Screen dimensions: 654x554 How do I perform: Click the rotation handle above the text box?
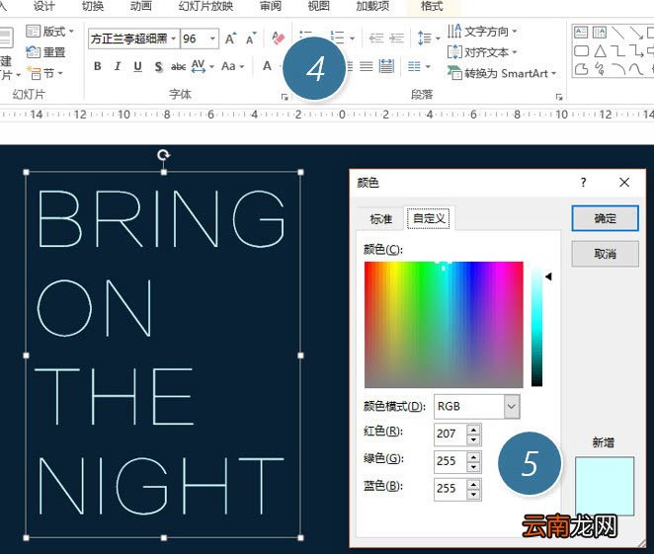(164, 155)
